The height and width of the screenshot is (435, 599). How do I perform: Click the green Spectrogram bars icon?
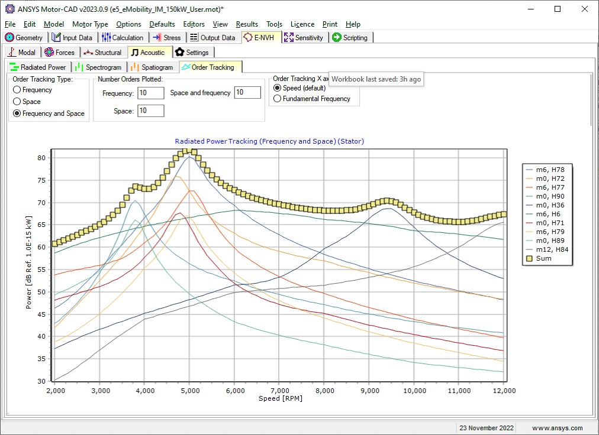click(79, 67)
